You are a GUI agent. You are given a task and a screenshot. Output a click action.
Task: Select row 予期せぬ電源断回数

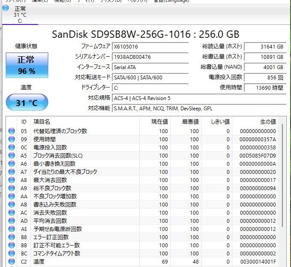pyautogui.click(x=142, y=229)
